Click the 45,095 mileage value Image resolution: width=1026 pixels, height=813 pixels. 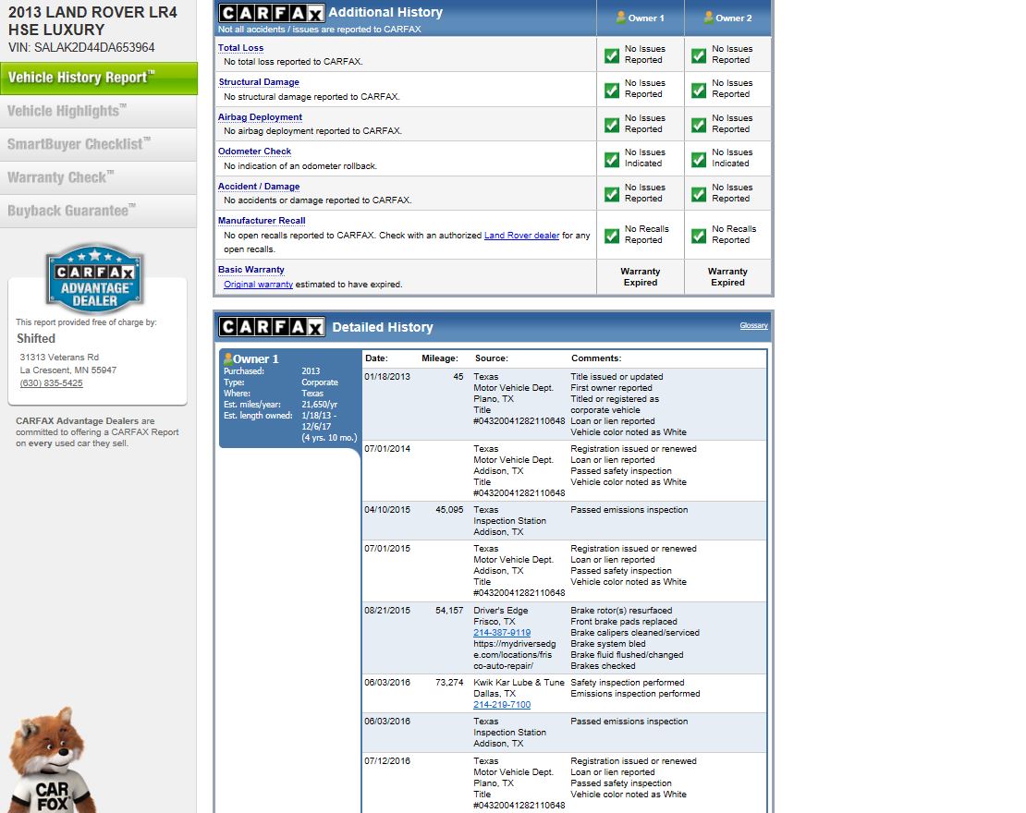(449, 510)
